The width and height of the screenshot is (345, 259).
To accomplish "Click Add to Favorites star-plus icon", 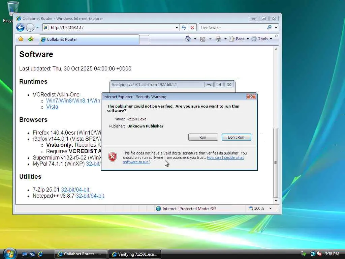I will [31, 39].
